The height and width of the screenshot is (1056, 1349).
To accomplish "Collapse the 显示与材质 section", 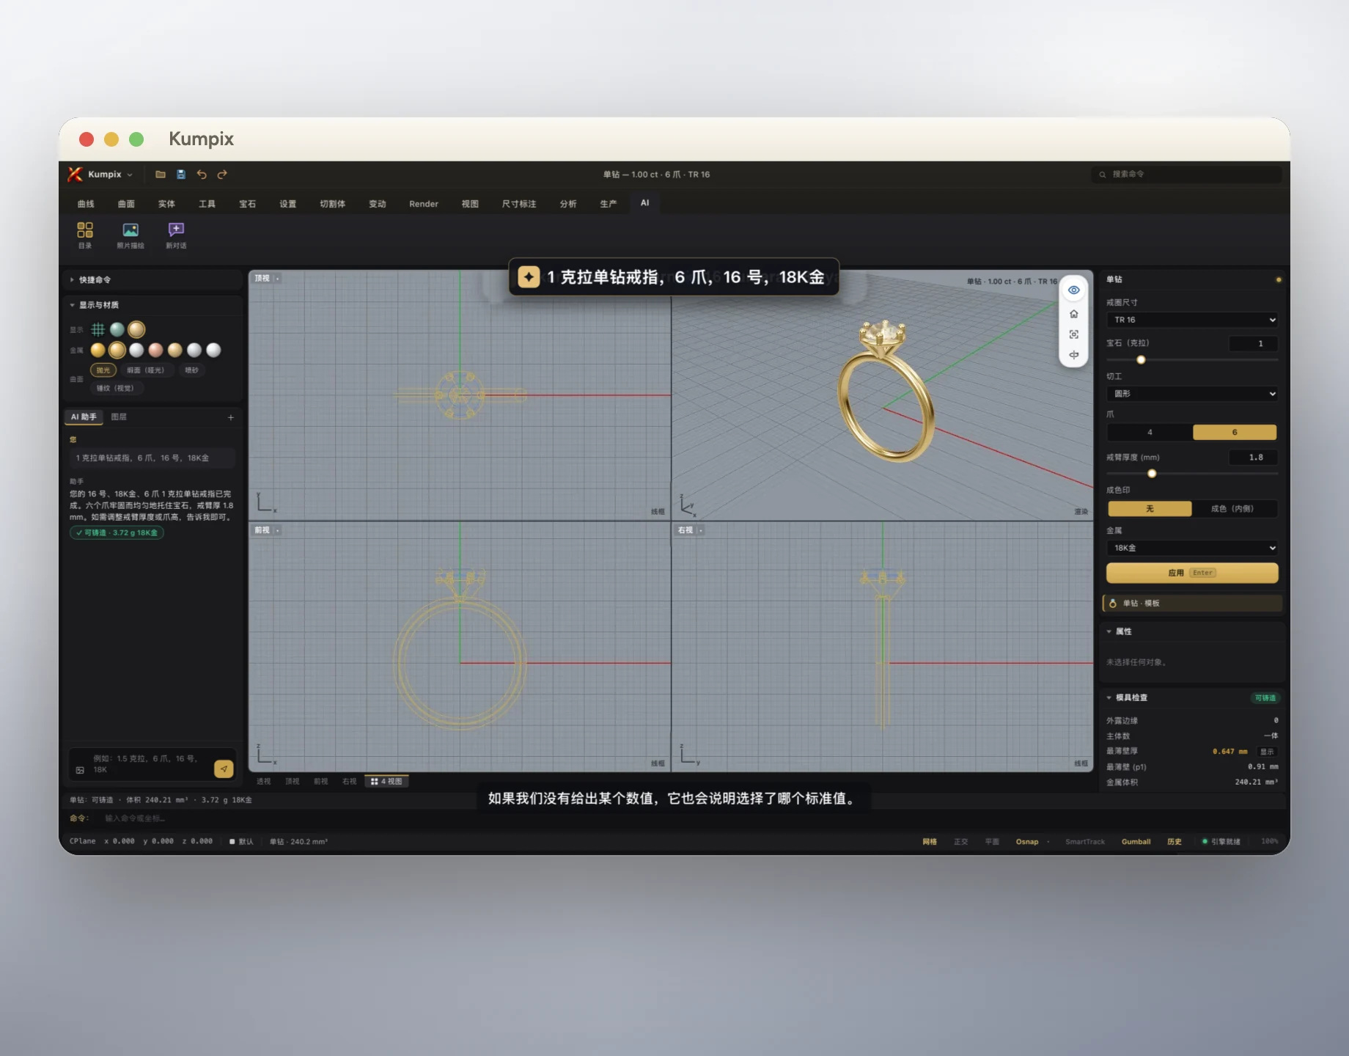I will (x=152, y=305).
